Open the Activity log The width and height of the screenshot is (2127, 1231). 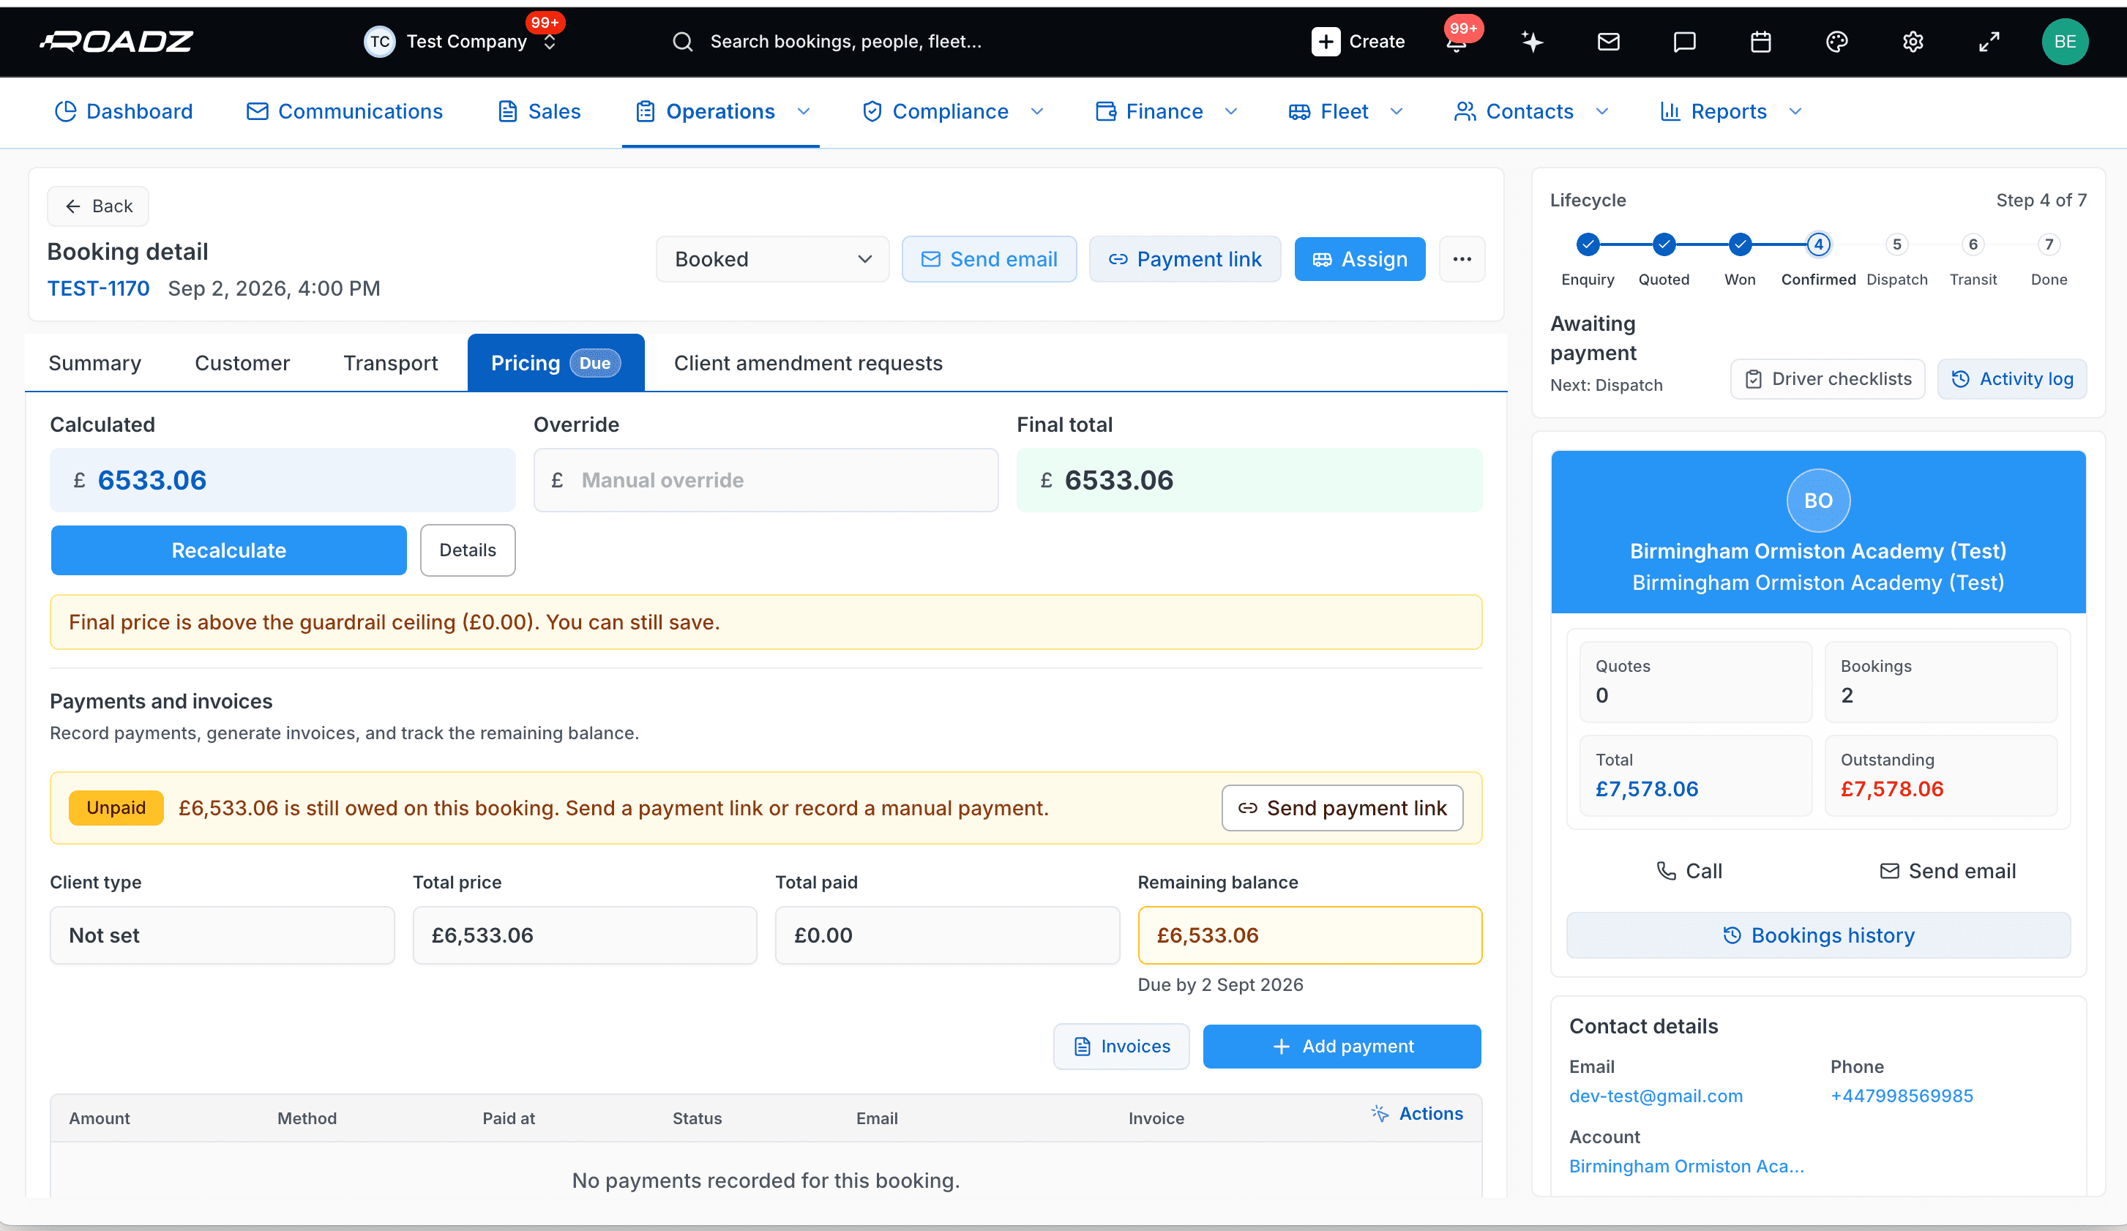pos(2011,379)
